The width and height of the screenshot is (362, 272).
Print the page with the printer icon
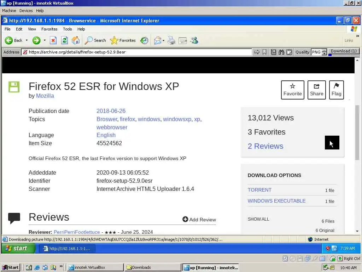171,40
